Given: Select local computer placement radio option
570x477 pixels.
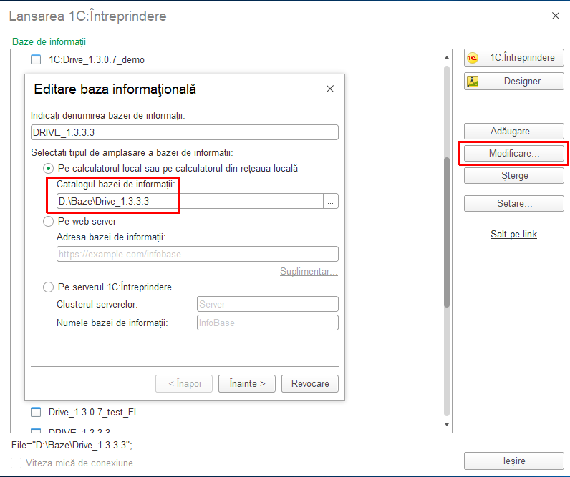Looking at the screenshot, I should (48, 169).
